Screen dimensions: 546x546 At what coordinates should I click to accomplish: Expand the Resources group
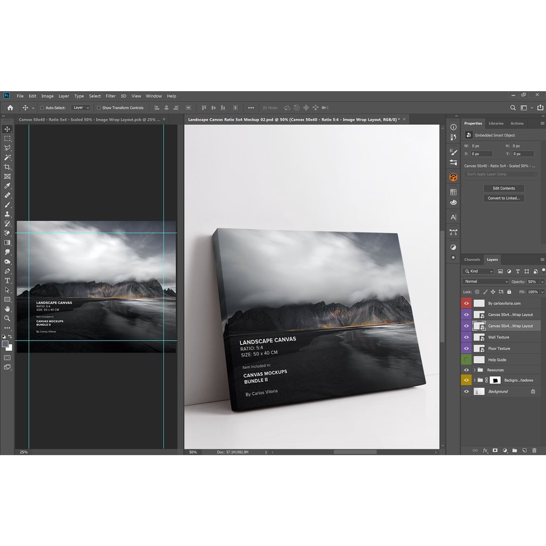474,370
